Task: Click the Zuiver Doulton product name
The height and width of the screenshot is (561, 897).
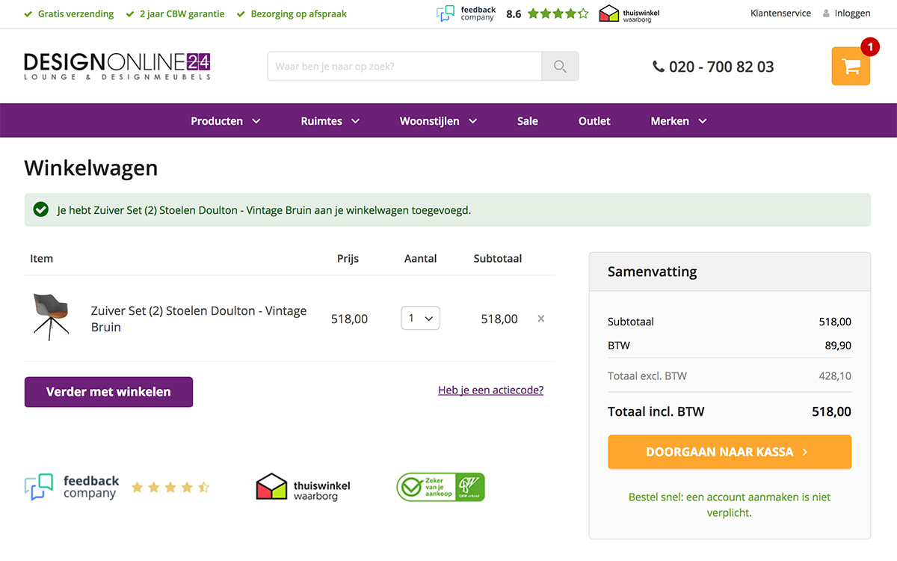Action: click(x=199, y=319)
